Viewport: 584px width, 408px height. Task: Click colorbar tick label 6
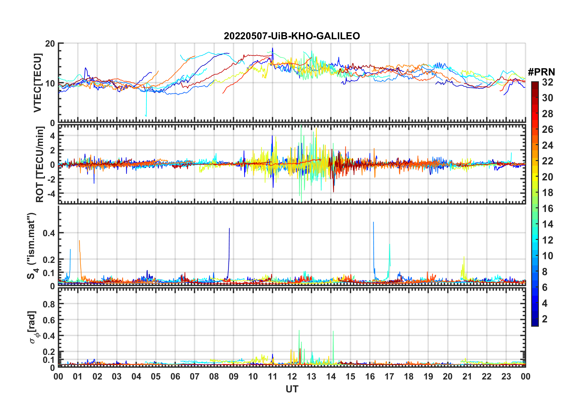click(x=545, y=287)
